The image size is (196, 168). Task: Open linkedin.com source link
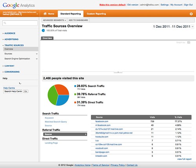[x=101, y=156]
